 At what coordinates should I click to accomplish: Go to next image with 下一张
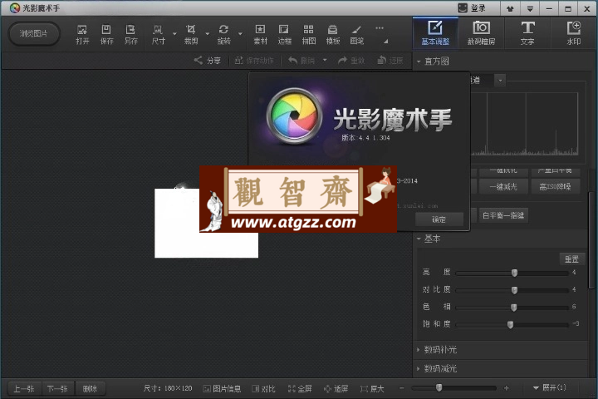click(x=57, y=389)
